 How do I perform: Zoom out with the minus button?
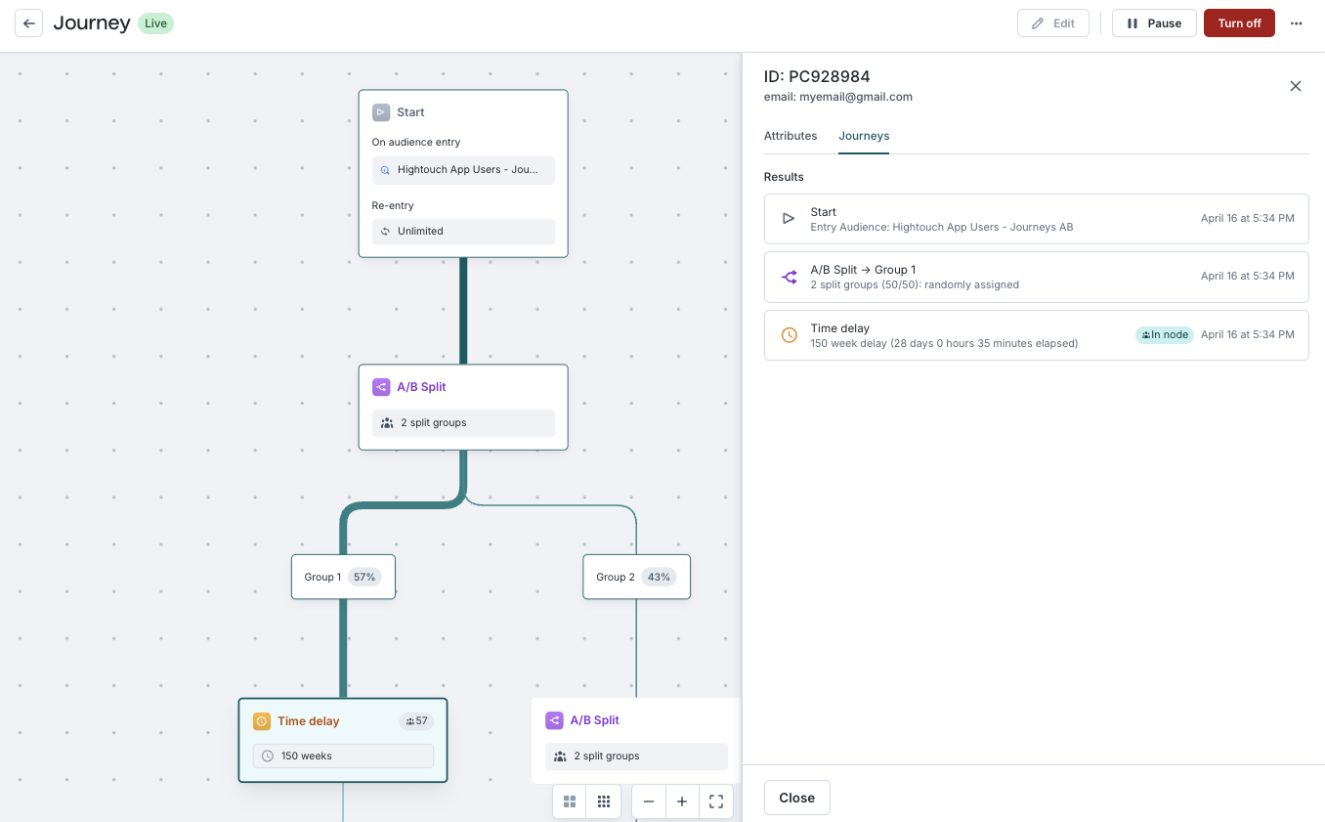[x=649, y=801]
